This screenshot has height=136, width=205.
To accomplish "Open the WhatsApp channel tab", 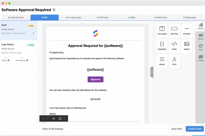I will (189, 18).
